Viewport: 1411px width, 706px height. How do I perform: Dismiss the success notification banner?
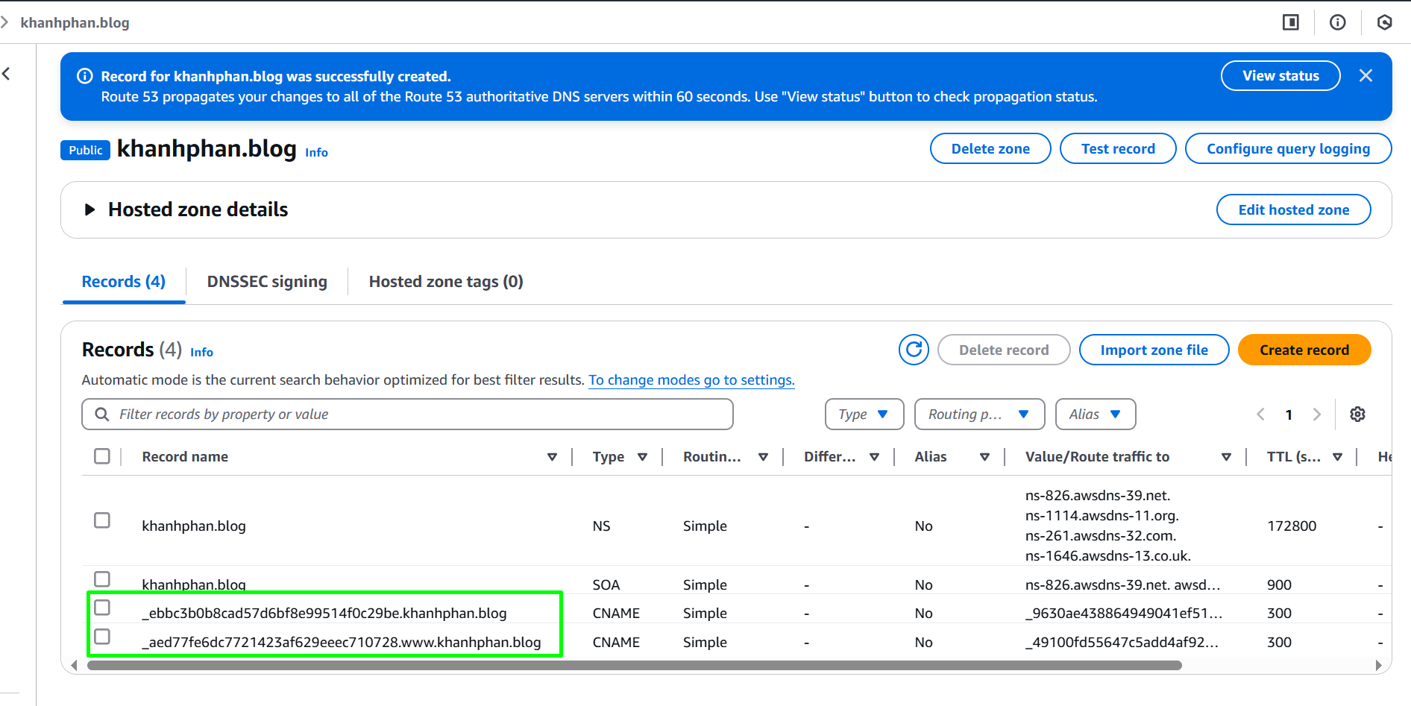[x=1366, y=75]
